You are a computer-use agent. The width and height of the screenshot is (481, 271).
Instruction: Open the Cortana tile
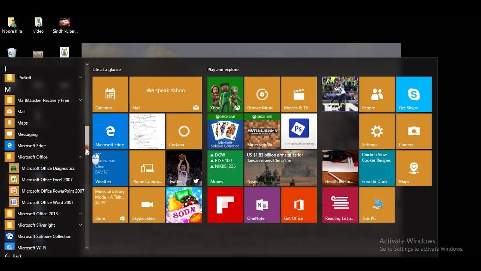click(x=184, y=131)
